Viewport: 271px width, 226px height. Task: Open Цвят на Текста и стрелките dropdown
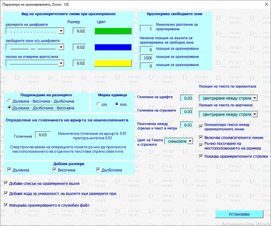point(190,141)
